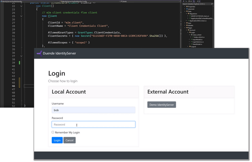Tick the Remember My Login checkbox
Viewport: 252px width, 162px height.
[x=53, y=132]
